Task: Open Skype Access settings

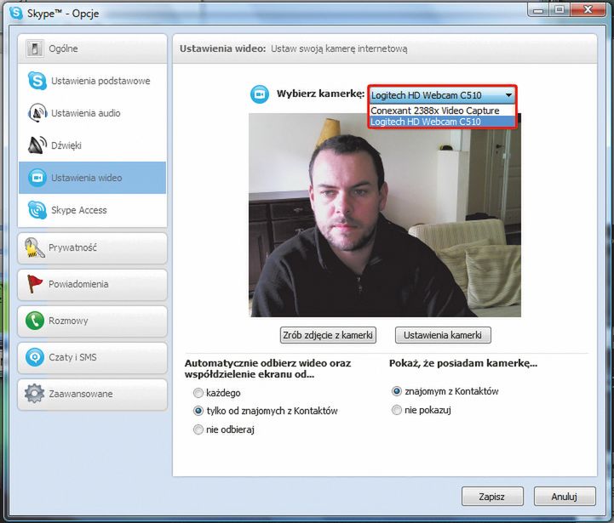Action: (x=93, y=210)
